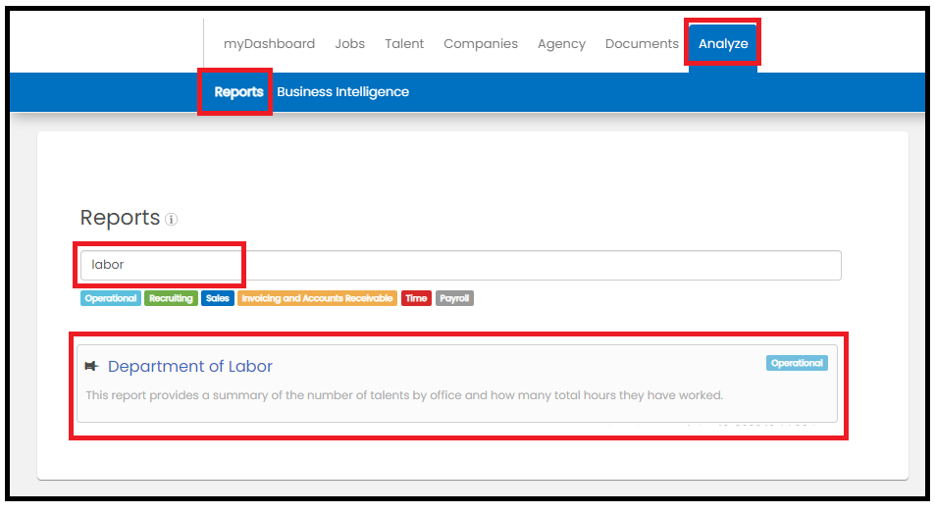Filter reports by the Operational tag
This screenshot has width=935, height=513.
coord(110,298)
